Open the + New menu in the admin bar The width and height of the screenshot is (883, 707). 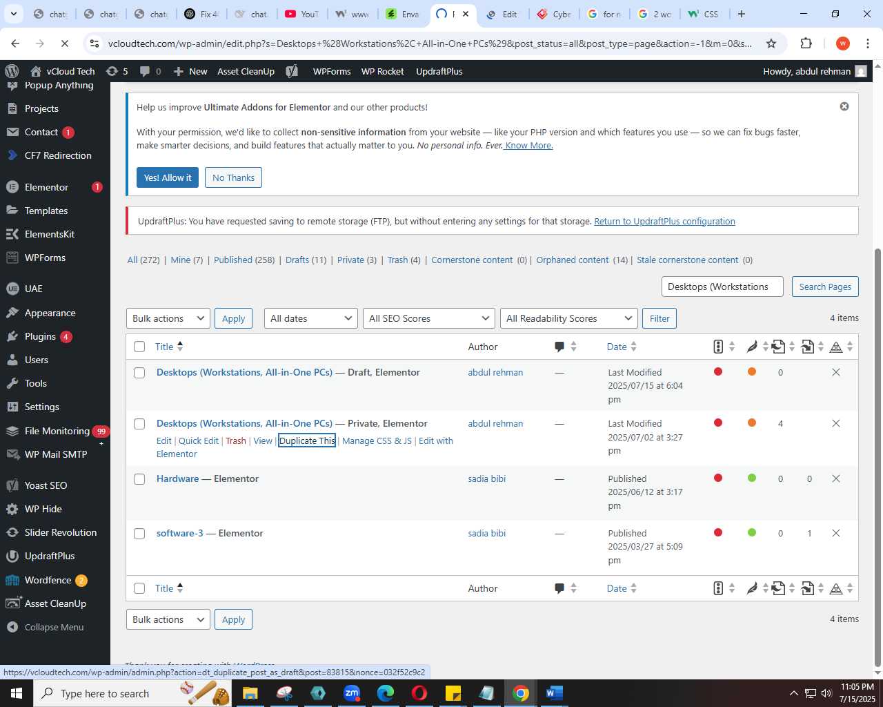click(190, 71)
